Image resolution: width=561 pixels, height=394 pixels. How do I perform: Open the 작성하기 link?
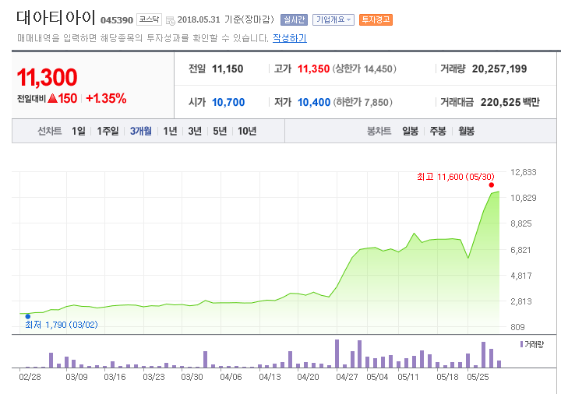(289, 38)
